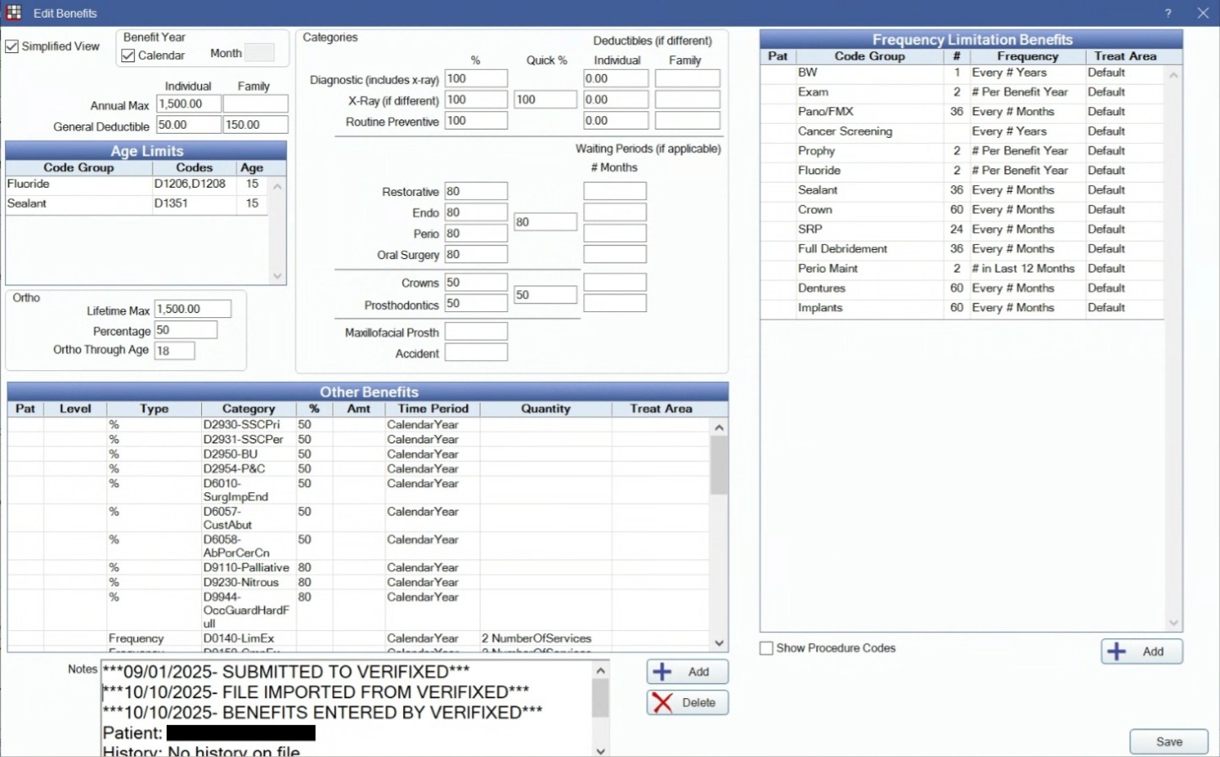Screen dimensions: 1220x757
Task: Click the blue plus icon under Frequency Limitations
Action: 1117,651
